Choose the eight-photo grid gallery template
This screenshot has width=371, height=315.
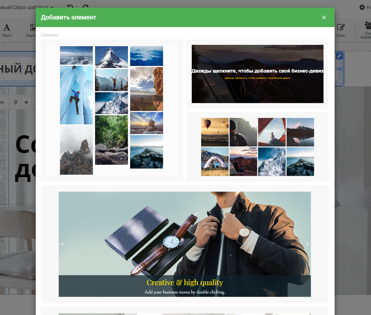[257, 147]
